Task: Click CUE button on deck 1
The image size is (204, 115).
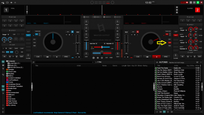Action: [38, 57]
